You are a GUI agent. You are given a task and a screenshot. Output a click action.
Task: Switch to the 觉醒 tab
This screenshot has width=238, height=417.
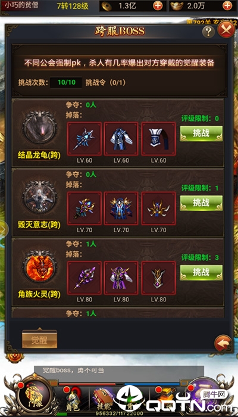click(40, 340)
